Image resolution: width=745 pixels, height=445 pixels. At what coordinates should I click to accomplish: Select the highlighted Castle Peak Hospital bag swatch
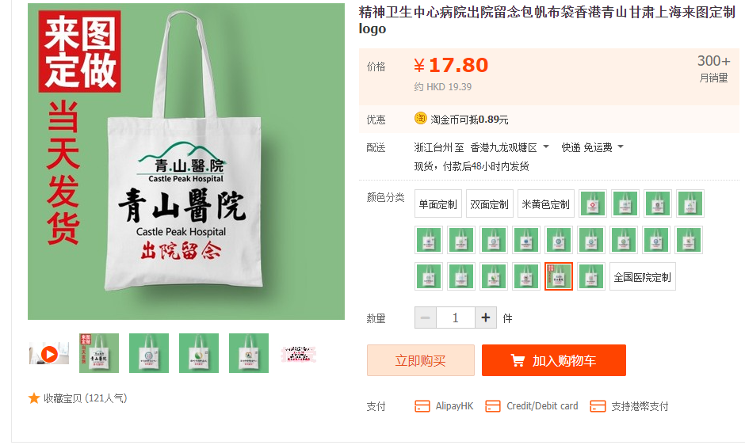pos(558,276)
